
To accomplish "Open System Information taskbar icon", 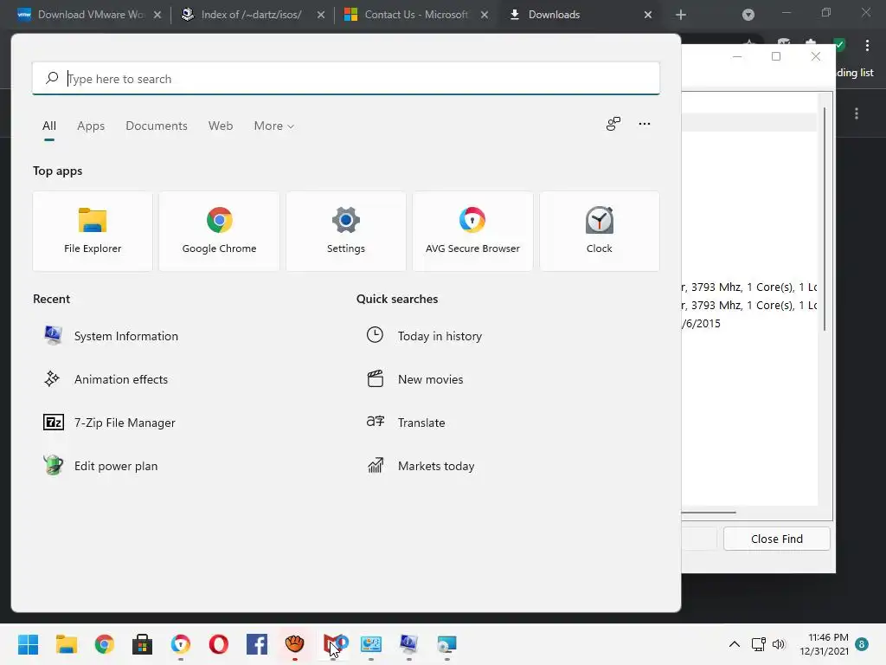I will click(408, 644).
